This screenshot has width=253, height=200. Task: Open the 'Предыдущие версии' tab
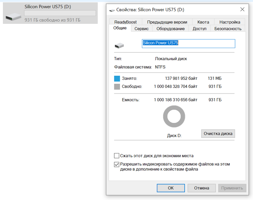tap(167, 22)
